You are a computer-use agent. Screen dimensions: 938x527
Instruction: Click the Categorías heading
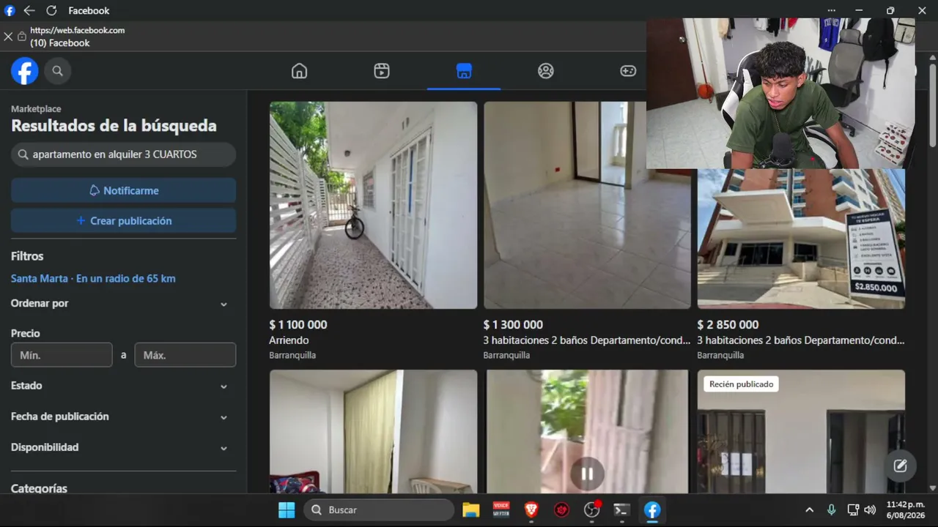pyautogui.click(x=39, y=488)
